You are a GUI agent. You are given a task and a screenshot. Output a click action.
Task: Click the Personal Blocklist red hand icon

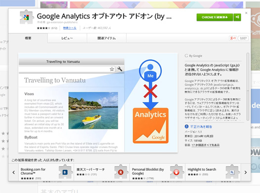(x=176, y=172)
